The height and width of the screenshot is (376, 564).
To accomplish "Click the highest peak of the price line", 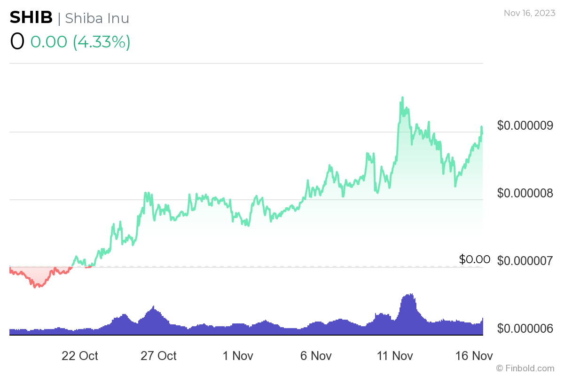I will [402, 98].
